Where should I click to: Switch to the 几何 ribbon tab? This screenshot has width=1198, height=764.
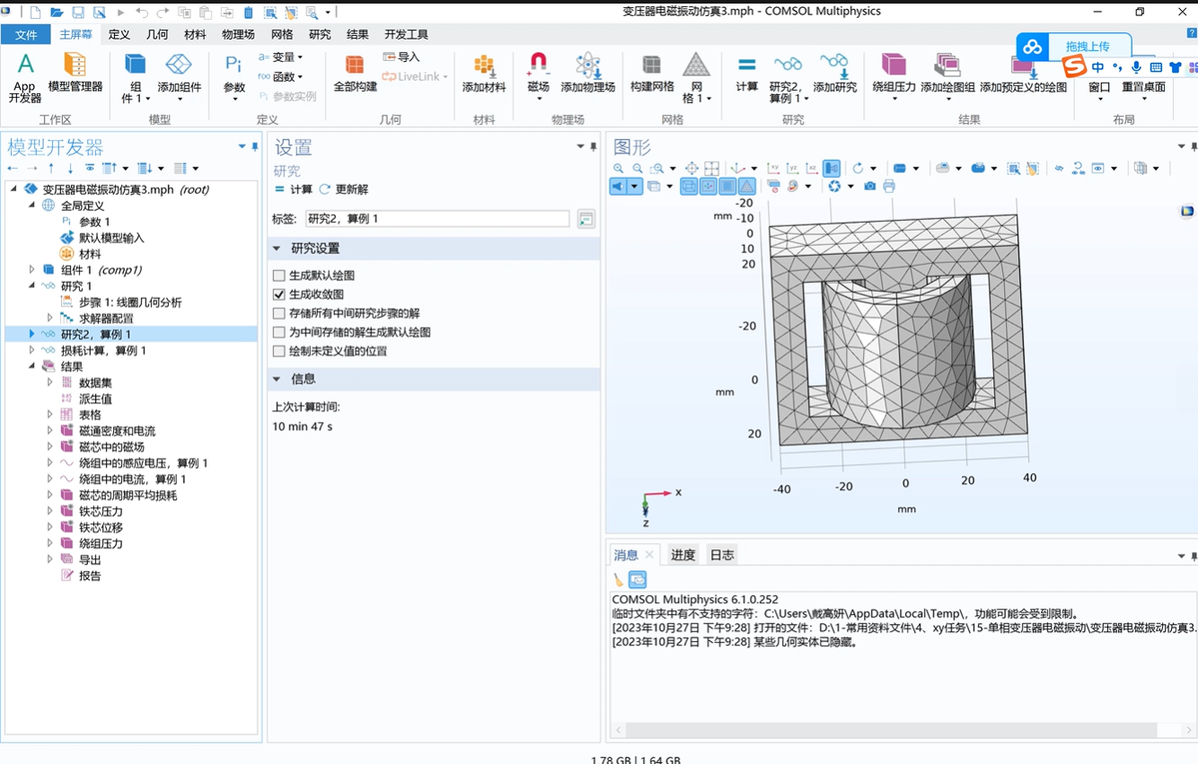(157, 34)
